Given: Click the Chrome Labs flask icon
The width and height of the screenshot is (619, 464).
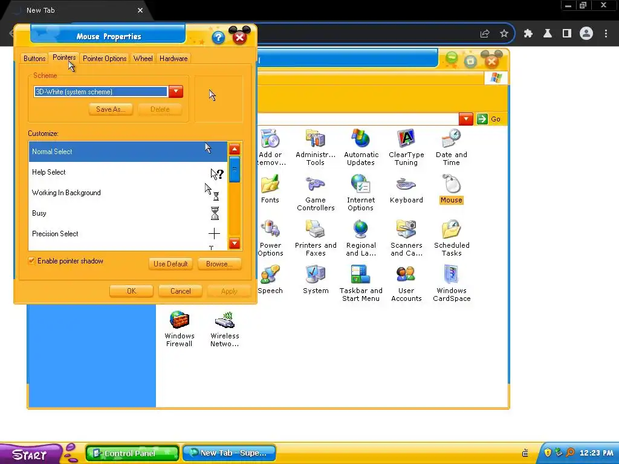Looking at the screenshot, I should click(x=548, y=34).
